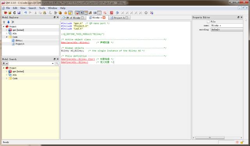Open the Tools menu
Viewport: 250px width, 146px height.
[x=42, y=8]
